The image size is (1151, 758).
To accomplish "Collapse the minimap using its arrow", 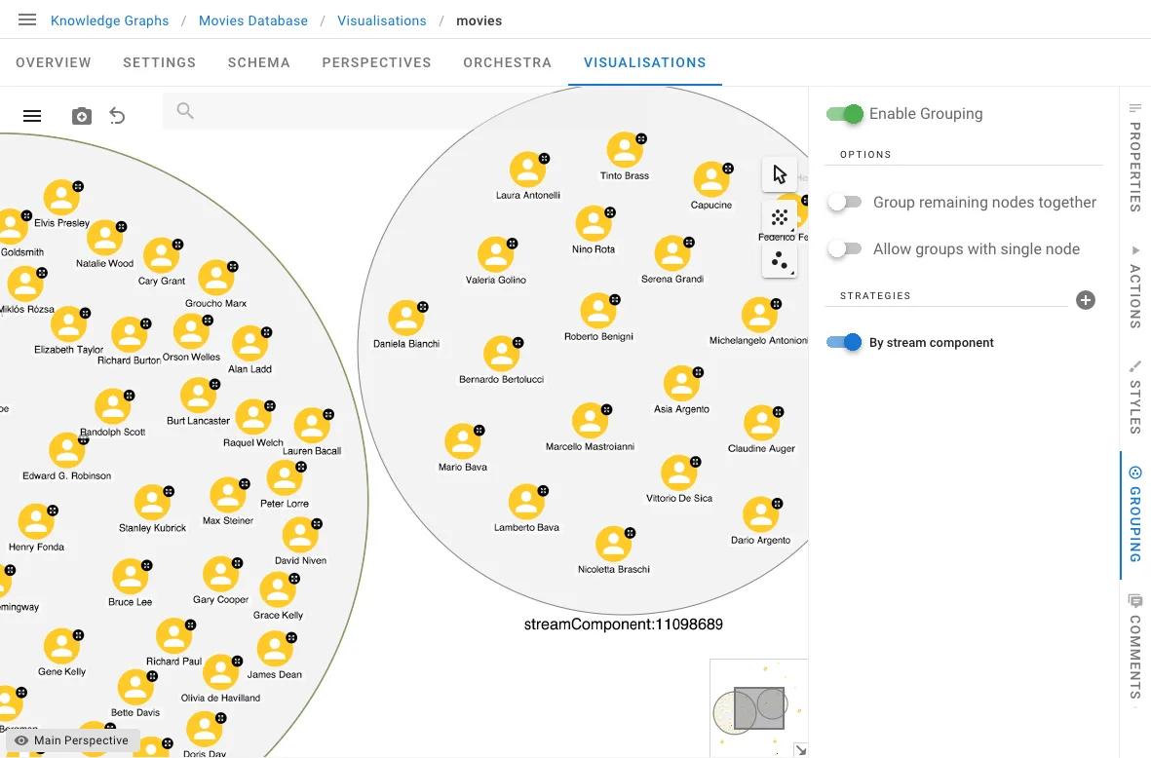I will click(800, 749).
